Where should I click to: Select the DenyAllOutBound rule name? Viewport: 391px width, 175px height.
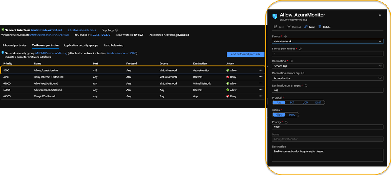pos(44,96)
